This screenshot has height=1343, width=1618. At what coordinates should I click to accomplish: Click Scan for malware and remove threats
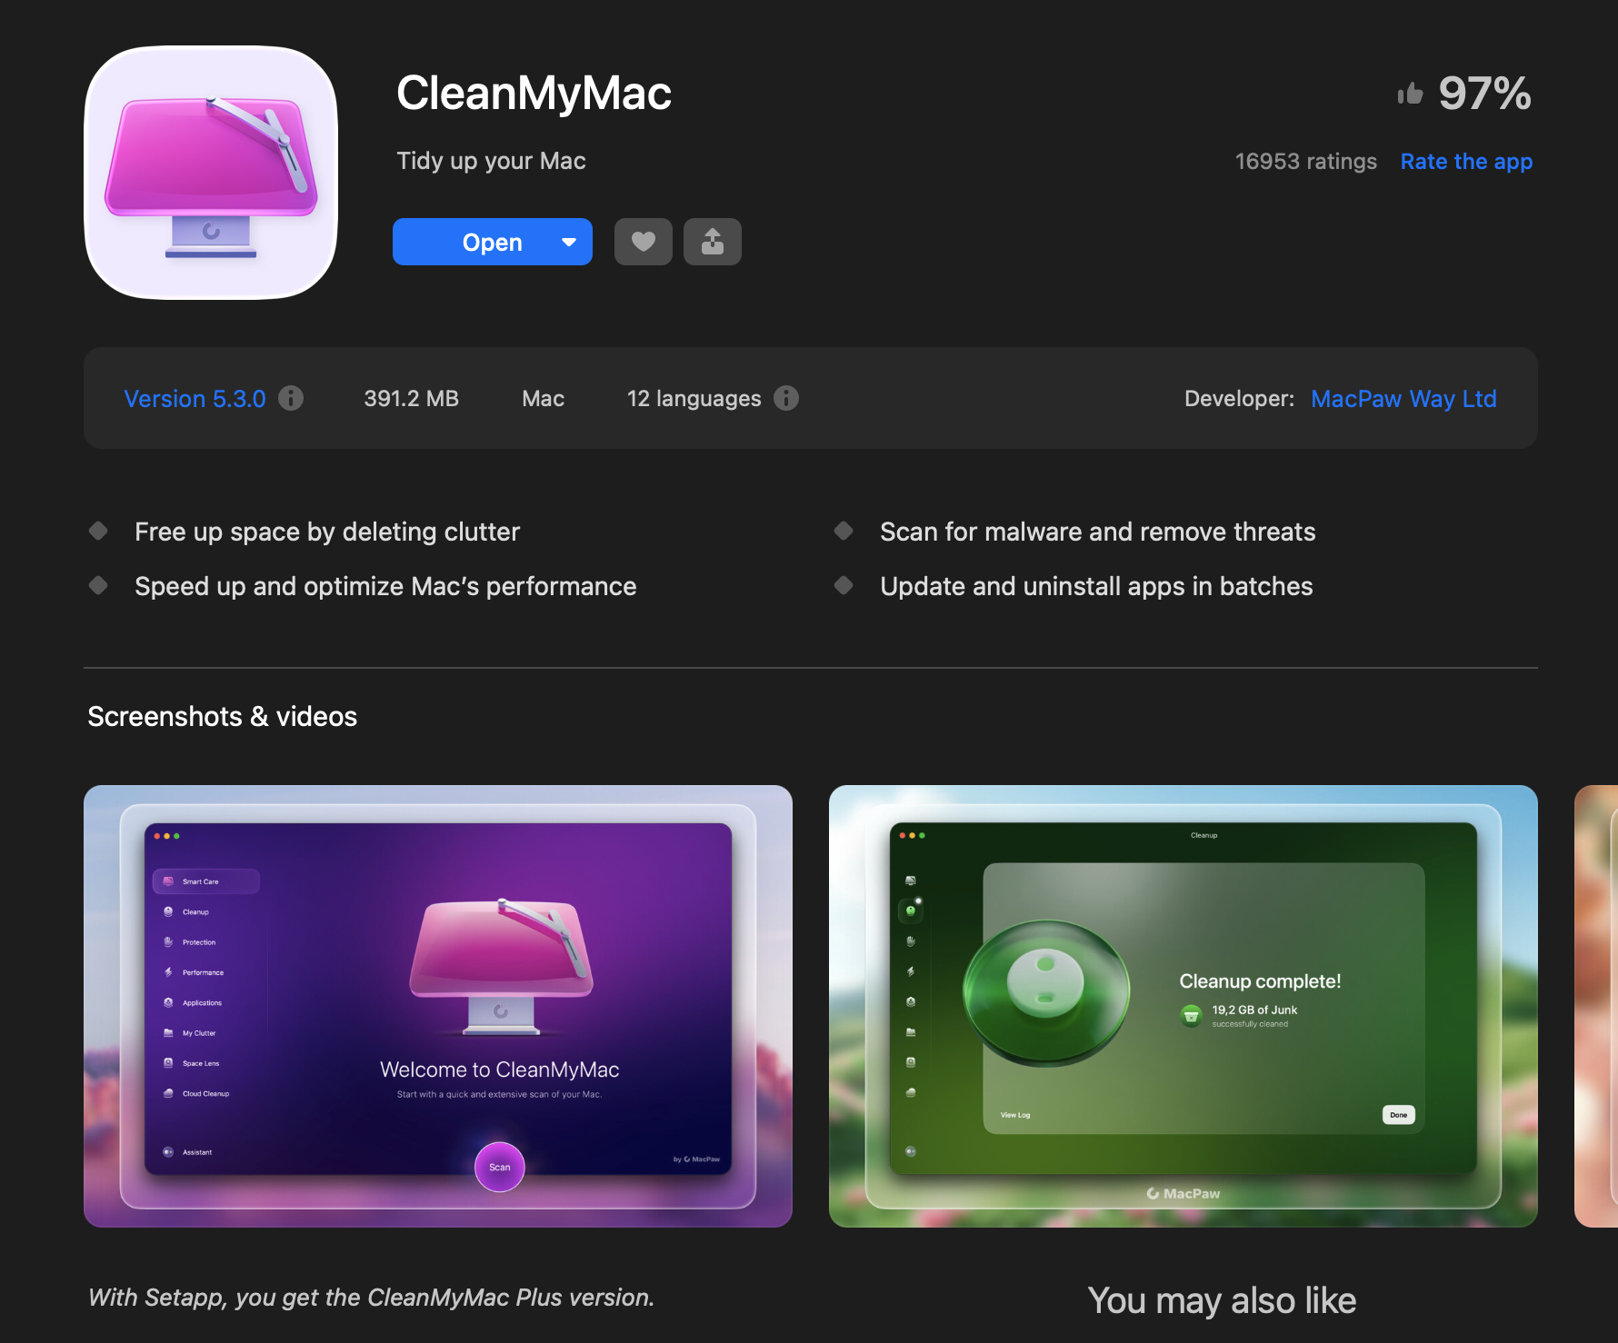pyautogui.click(x=1097, y=532)
